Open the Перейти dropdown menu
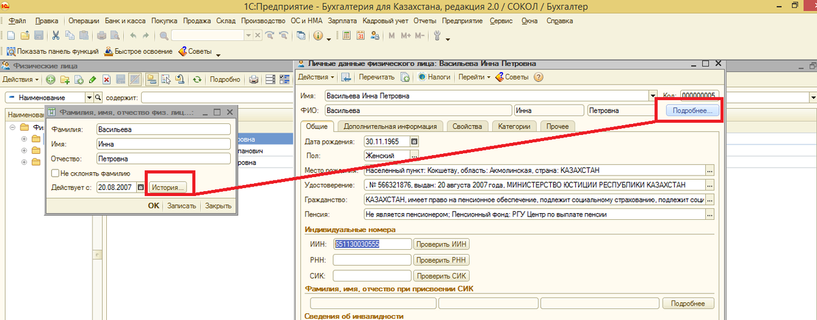 click(x=475, y=77)
